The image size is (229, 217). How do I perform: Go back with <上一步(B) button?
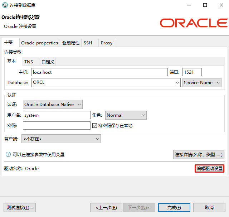(x=106, y=207)
